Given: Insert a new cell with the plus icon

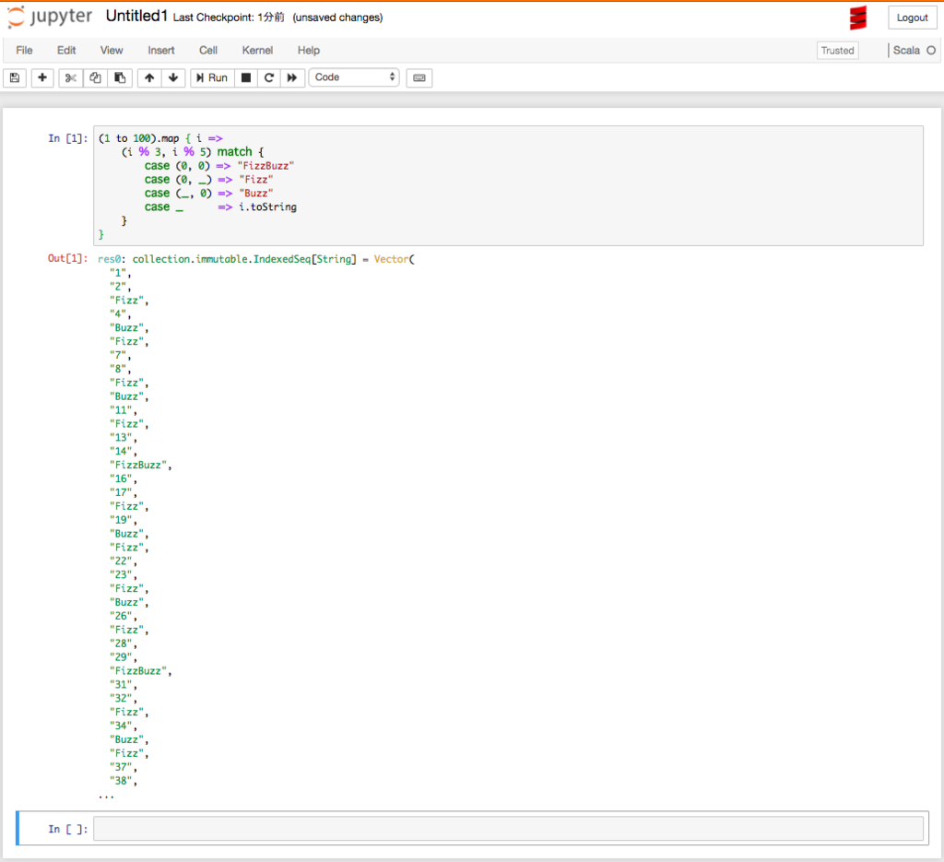Looking at the screenshot, I should pos(41,77).
